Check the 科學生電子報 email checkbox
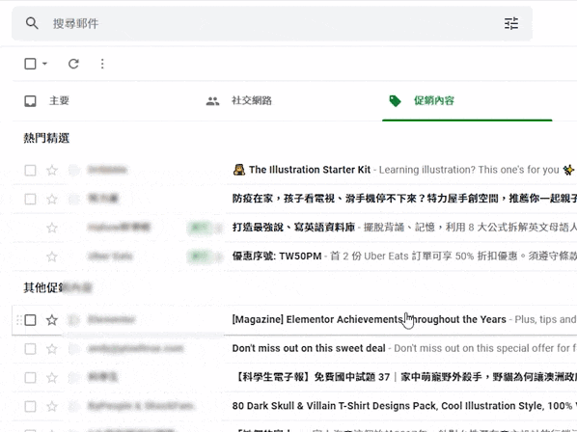 [x=30, y=378]
